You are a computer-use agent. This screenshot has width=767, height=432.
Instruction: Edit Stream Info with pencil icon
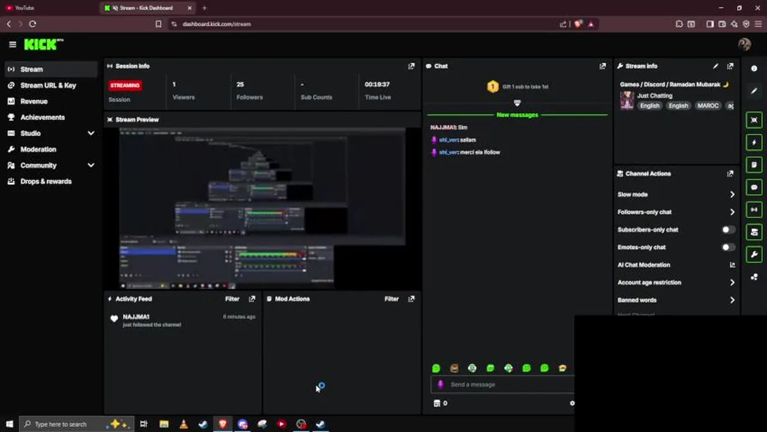(715, 66)
